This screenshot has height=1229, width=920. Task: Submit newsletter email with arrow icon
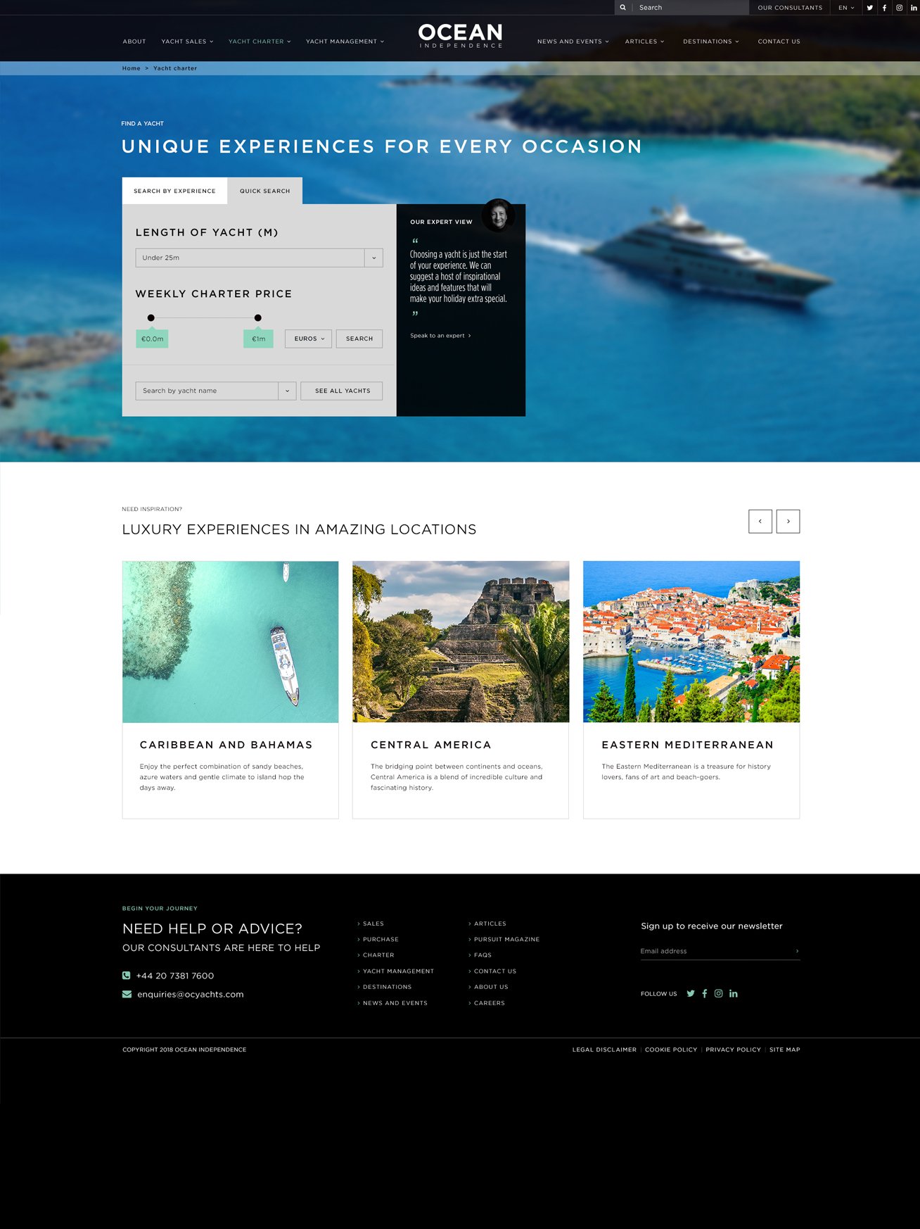point(797,951)
